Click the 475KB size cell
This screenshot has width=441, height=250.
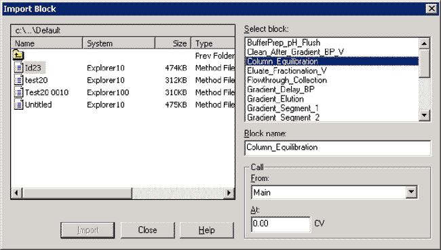coord(176,104)
